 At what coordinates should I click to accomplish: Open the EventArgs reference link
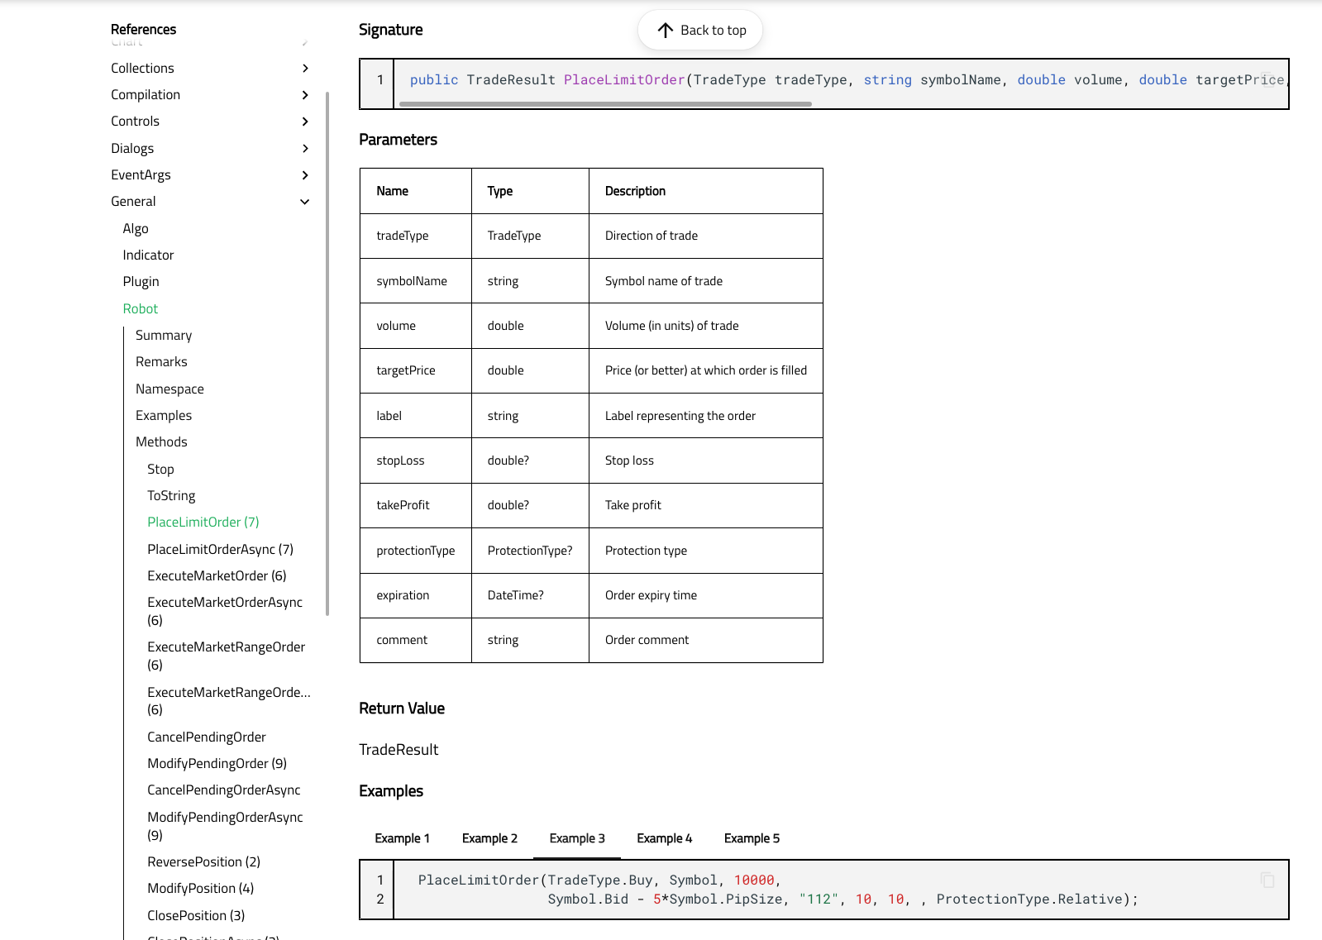point(141,175)
